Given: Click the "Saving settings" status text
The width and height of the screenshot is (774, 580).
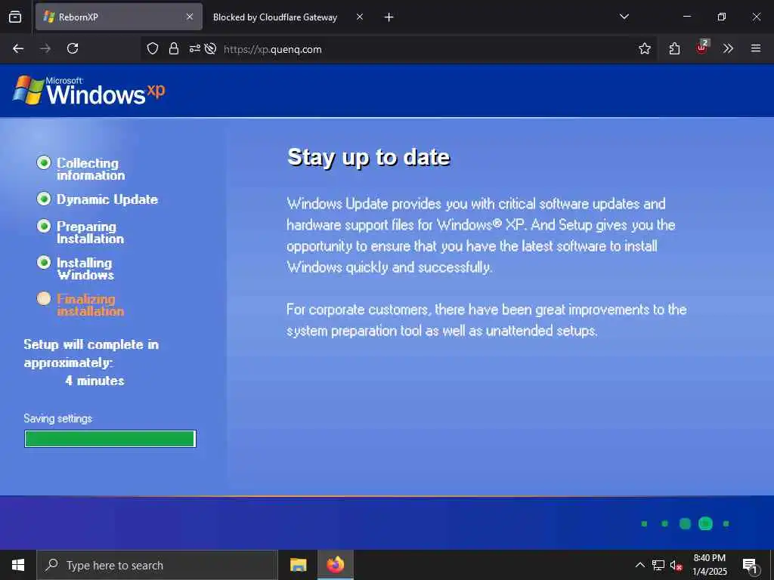Looking at the screenshot, I should coord(57,418).
